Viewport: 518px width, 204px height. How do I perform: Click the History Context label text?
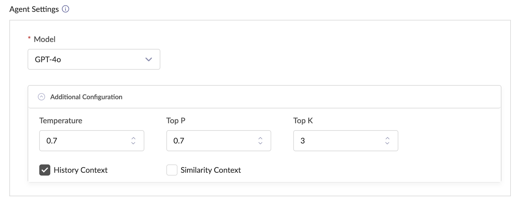tap(81, 170)
